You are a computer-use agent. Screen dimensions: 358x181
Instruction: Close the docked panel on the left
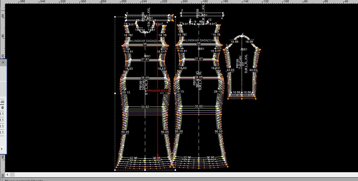pyautogui.click(x=3, y=63)
